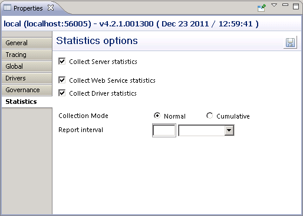303x216 pixels.
Task: Close the Properties tab
Action: [x=51, y=8]
